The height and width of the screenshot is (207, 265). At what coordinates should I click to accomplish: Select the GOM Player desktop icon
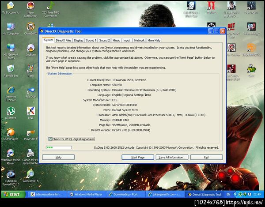click(x=11, y=134)
